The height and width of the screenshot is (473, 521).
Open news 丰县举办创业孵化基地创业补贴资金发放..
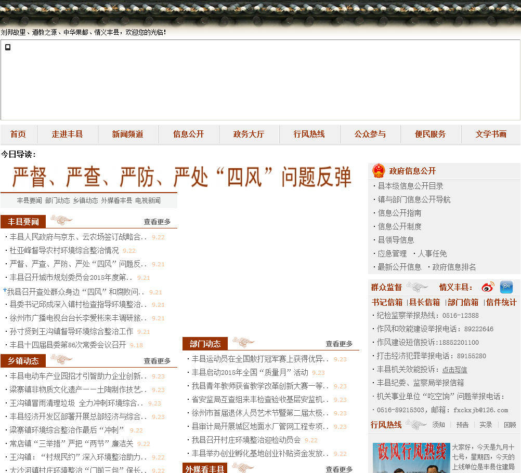[260, 453]
